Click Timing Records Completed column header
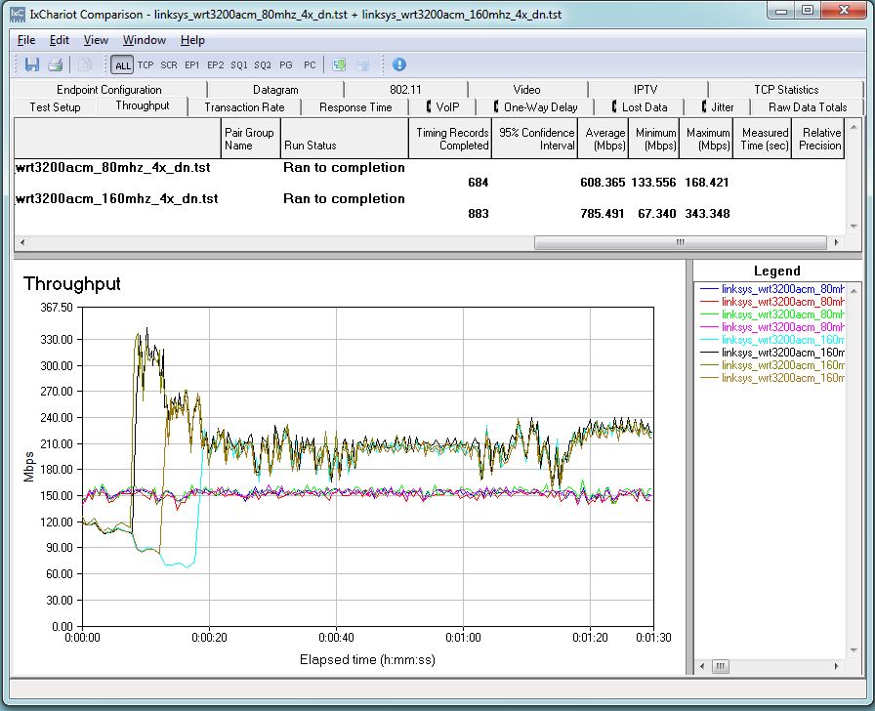This screenshot has width=875, height=711. coord(450,139)
